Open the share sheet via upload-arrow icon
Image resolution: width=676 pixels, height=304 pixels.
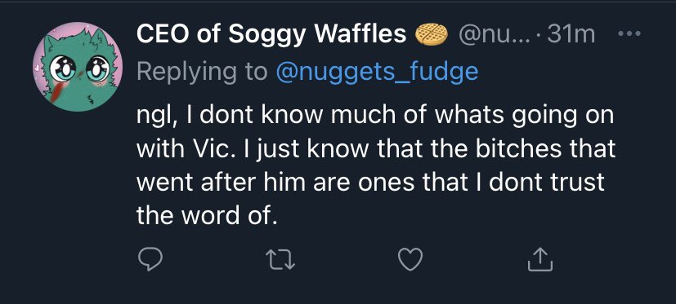tap(539, 259)
